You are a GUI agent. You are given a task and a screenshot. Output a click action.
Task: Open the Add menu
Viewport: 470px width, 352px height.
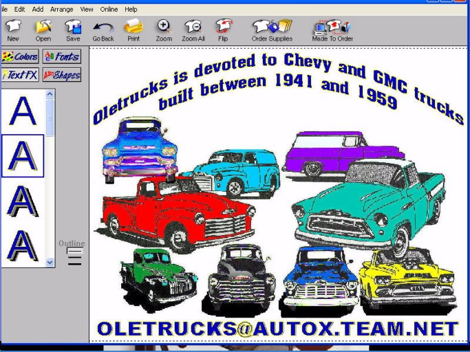click(x=38, y=10)
